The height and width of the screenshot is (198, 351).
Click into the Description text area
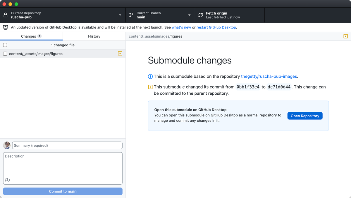[63, 166]
